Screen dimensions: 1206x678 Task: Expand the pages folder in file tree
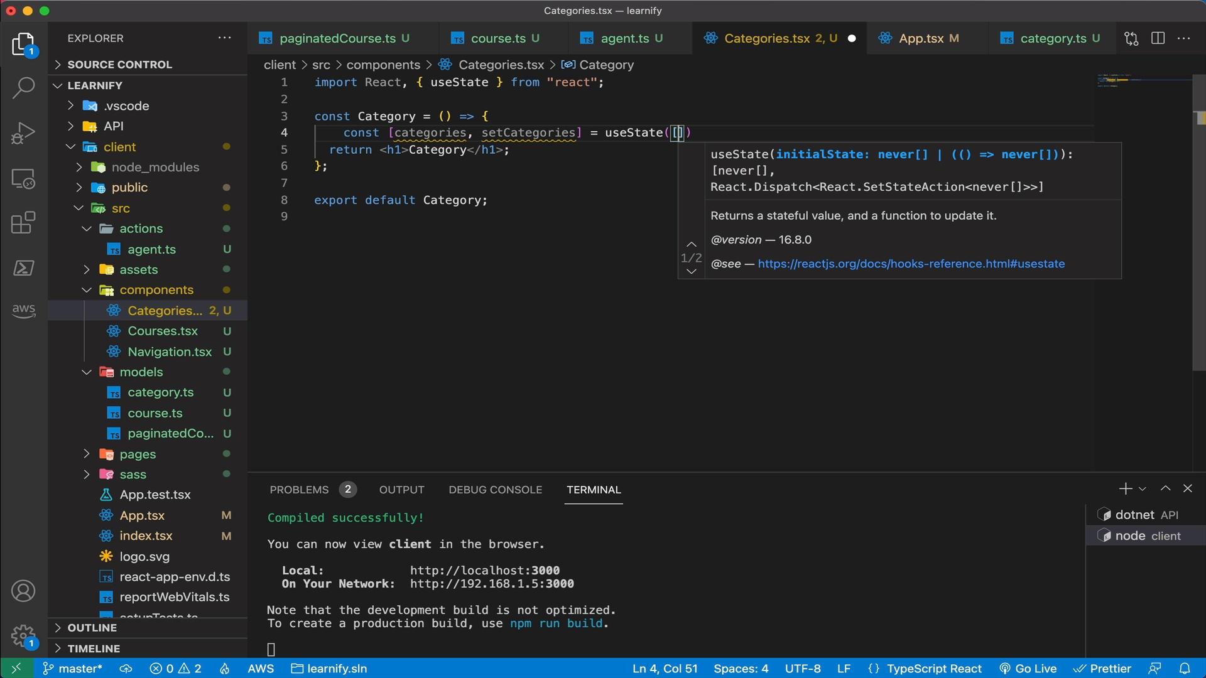click(85, 454)
